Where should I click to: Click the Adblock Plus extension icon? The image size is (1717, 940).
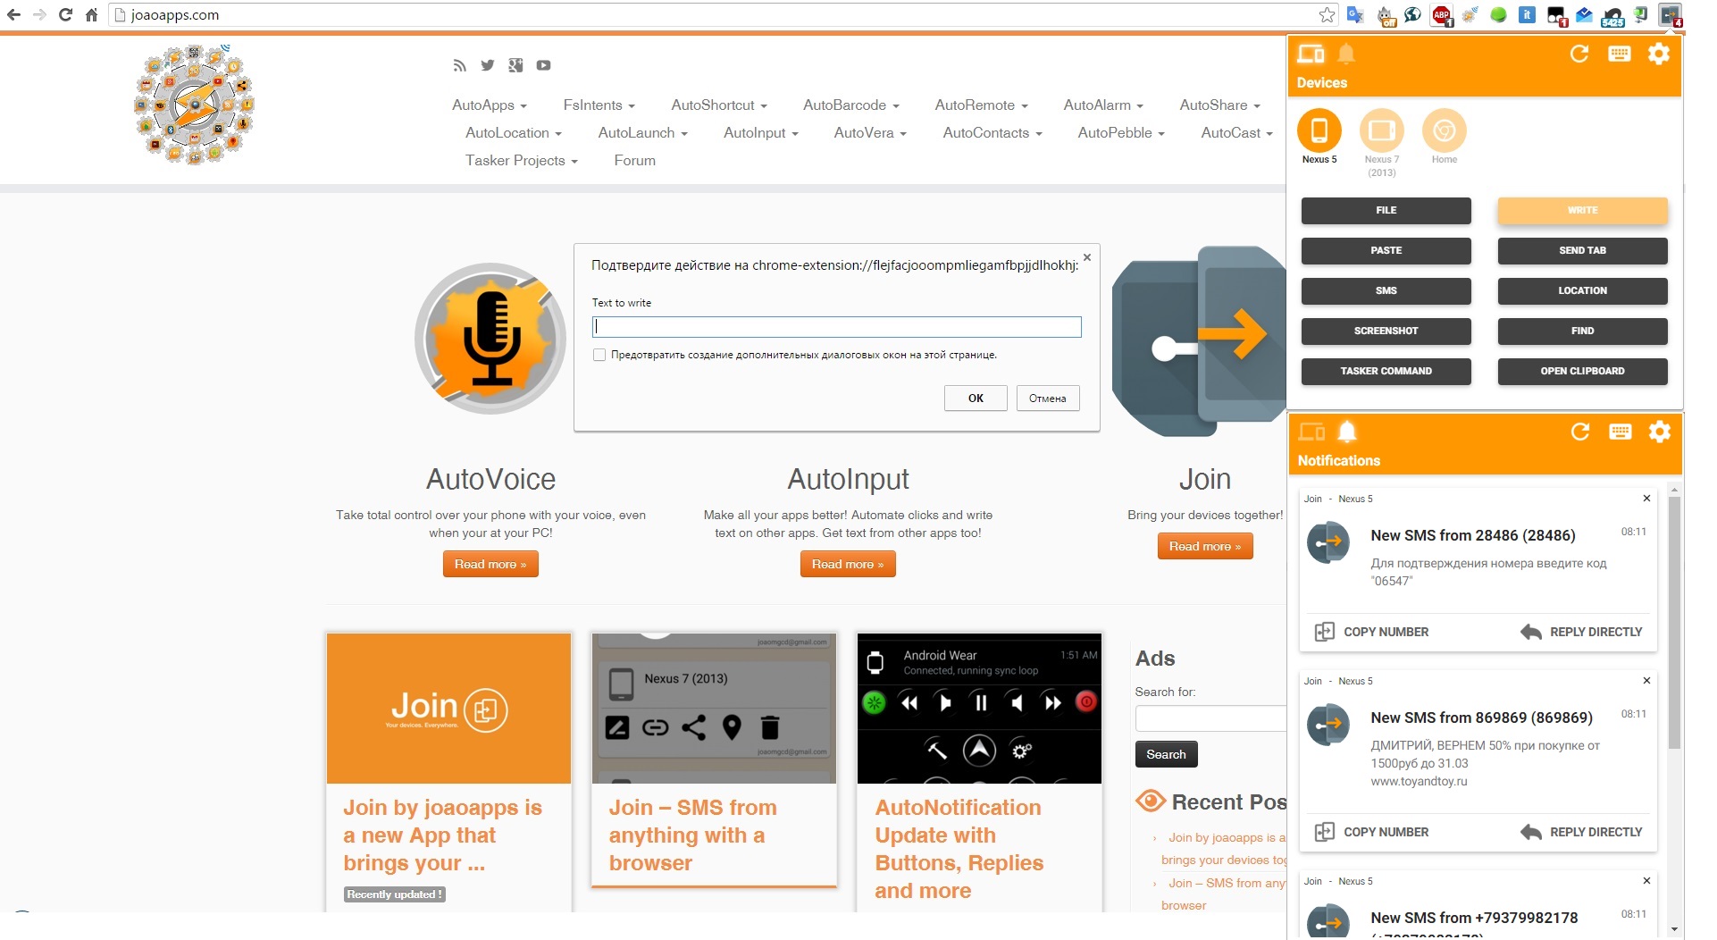[x=1441, y=14]
